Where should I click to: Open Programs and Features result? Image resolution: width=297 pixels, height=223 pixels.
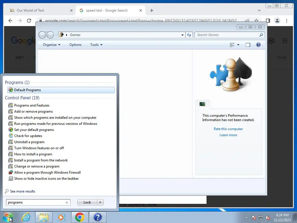[32, 105]
